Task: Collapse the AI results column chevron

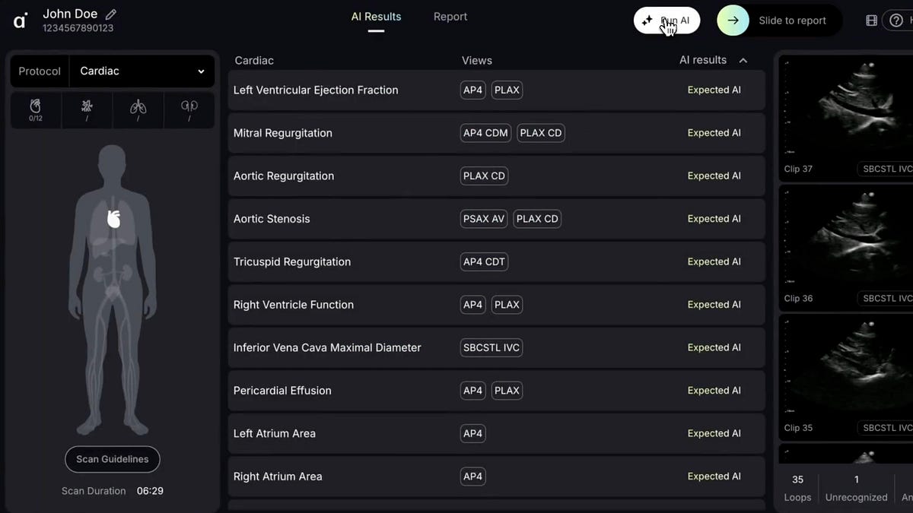Action: pos(743,61)
